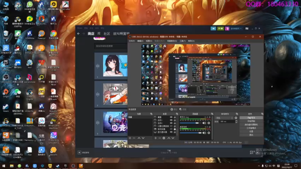301x169 pixels.
Task: Toggle visibility of the topmost source in 来源
Action: [x=171, y=117]
